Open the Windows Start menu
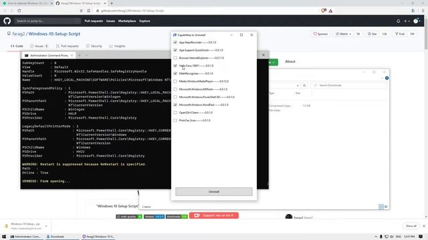 click(x=4, y=237)
